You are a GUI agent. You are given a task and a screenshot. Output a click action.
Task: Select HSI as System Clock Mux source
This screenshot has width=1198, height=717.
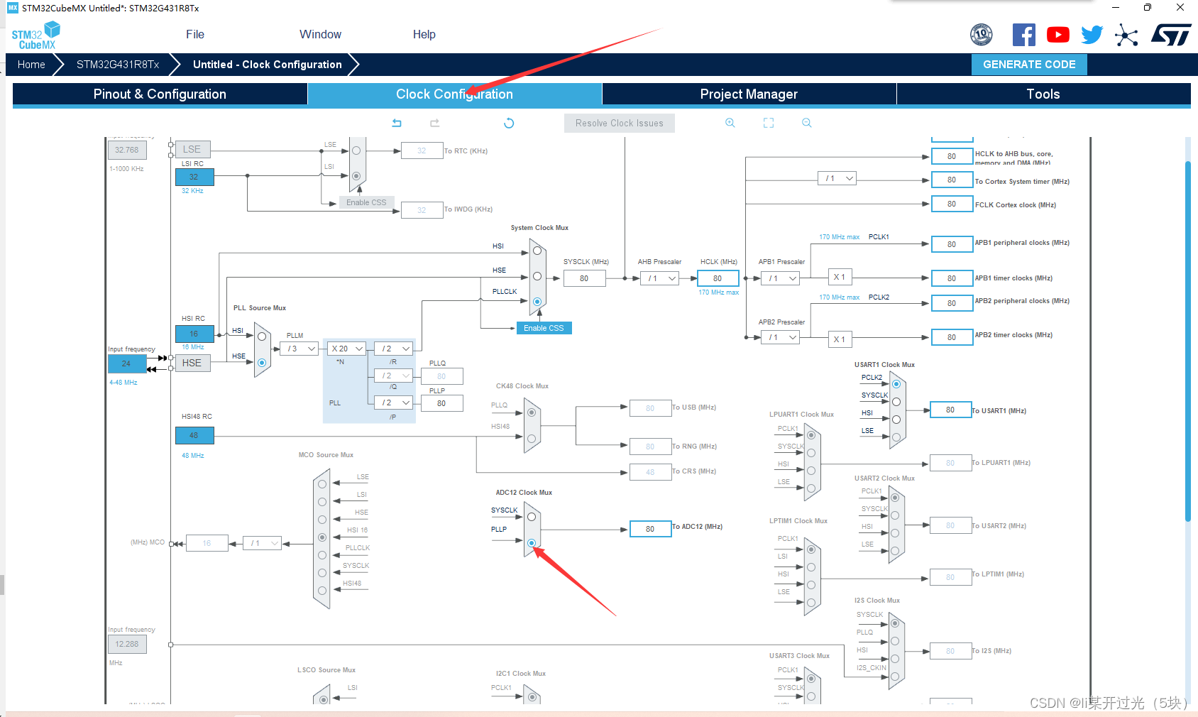(537, 251)
